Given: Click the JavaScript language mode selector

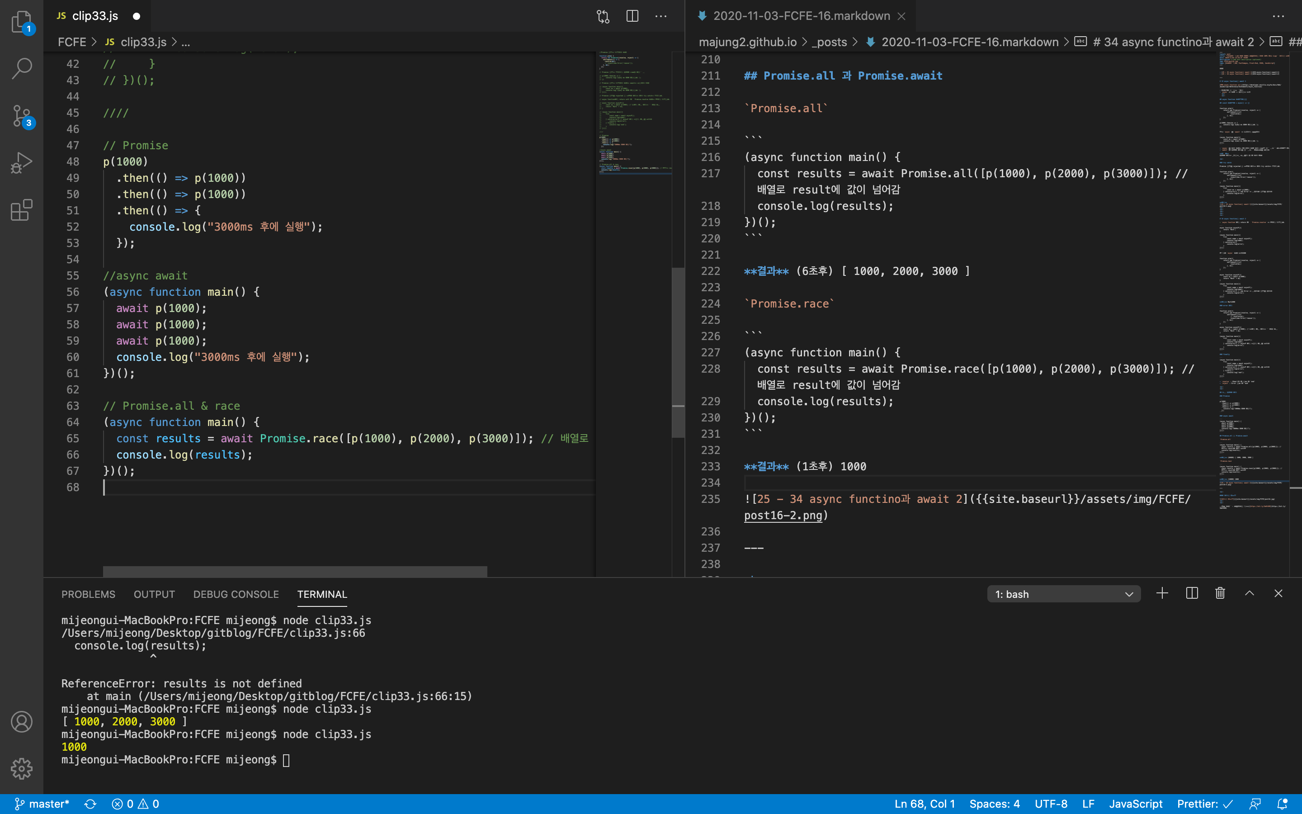Looking at the screenshot, I should (1135, 804).
